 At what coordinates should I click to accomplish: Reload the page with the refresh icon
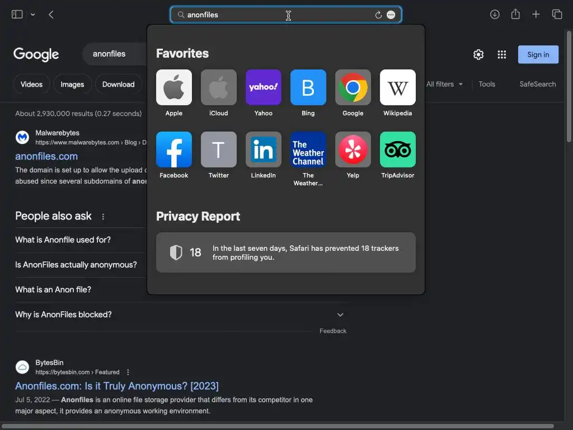[379, 15]
